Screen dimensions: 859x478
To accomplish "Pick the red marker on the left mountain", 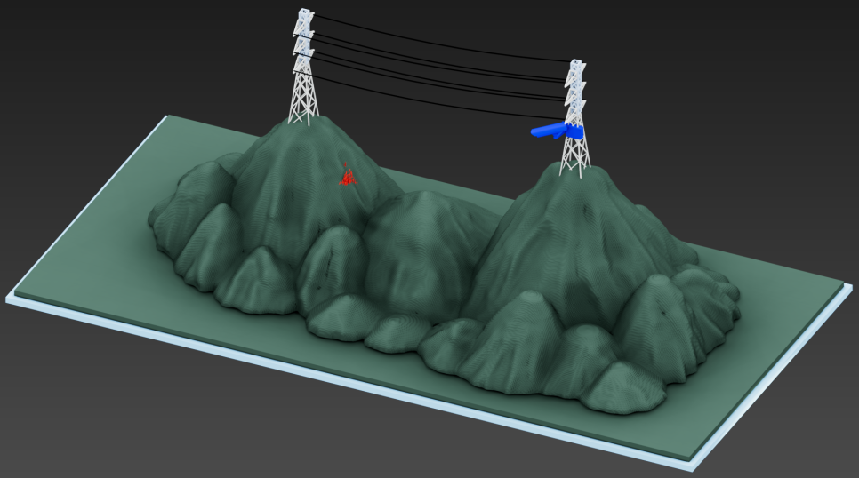I will click(348, 176).
